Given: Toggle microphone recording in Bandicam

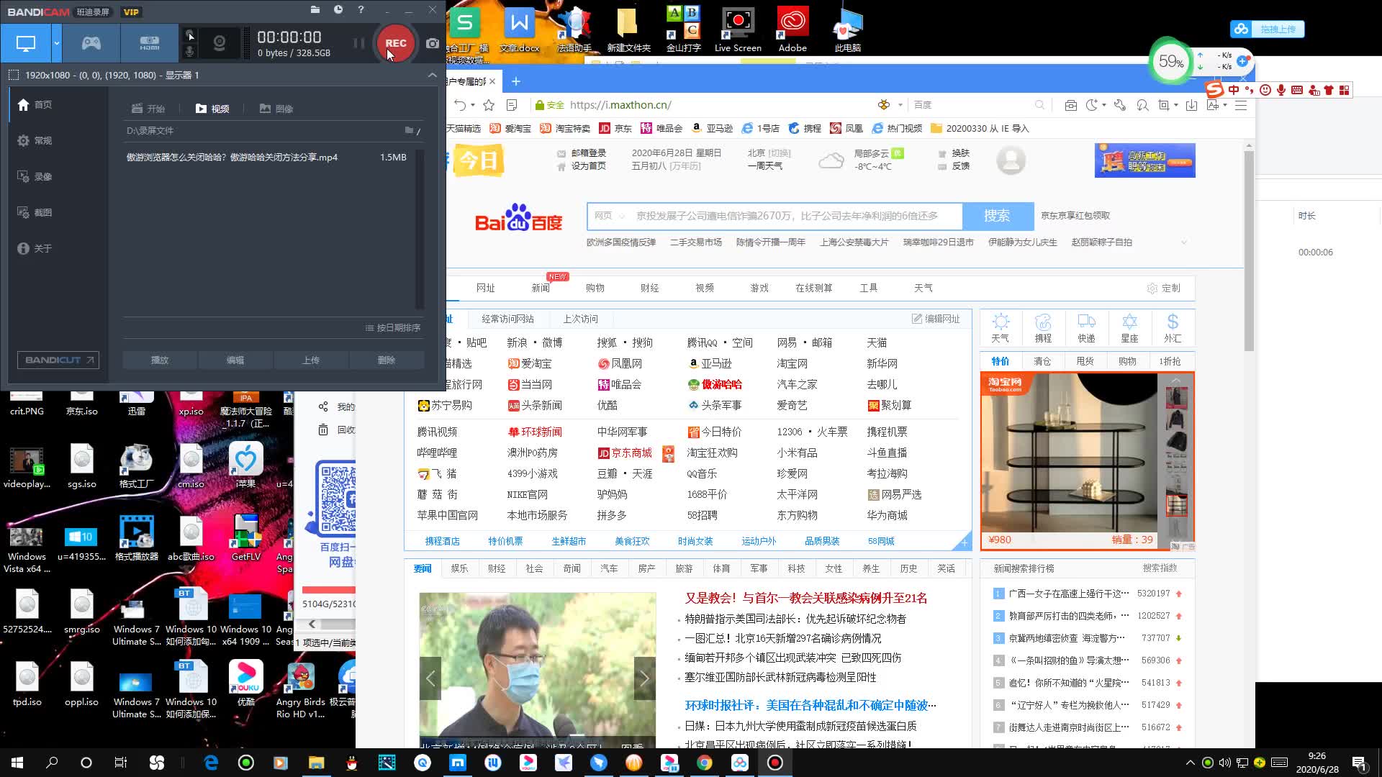Looking at the screenshot, I should click(x=189, y=50).
